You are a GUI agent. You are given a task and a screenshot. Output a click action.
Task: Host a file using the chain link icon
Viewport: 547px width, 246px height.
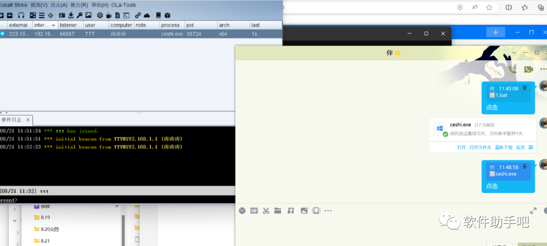tap(138, 15)
